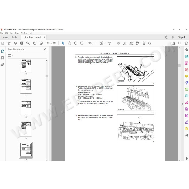
Task: Select the Skid Steer Loader document tab
Action: pyautogui.click(x=34, y=37)
